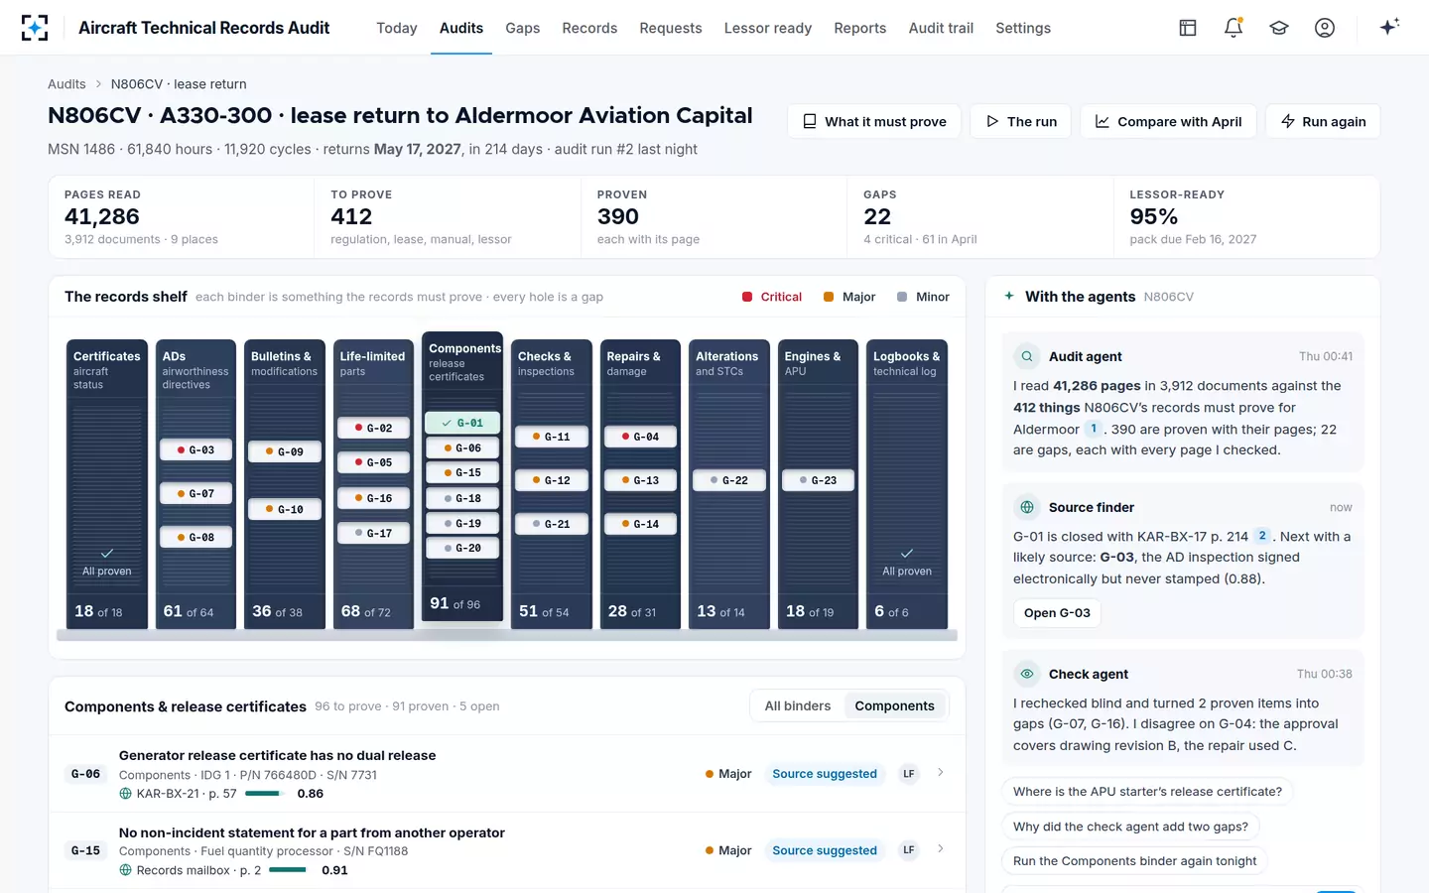Click the Check agent eye icon
The height and width of the screenshot is (893, 1429).
click(1027, 674)
